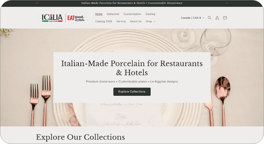Open the Customization page
This screenshot has width=264, height=144.
click(132, 14)
